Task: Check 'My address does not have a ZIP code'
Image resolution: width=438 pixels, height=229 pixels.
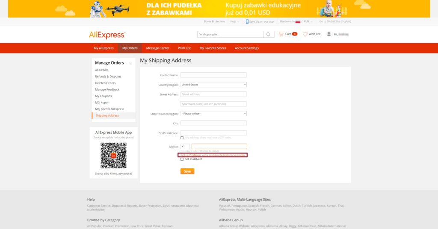Action: click(182, 138)
